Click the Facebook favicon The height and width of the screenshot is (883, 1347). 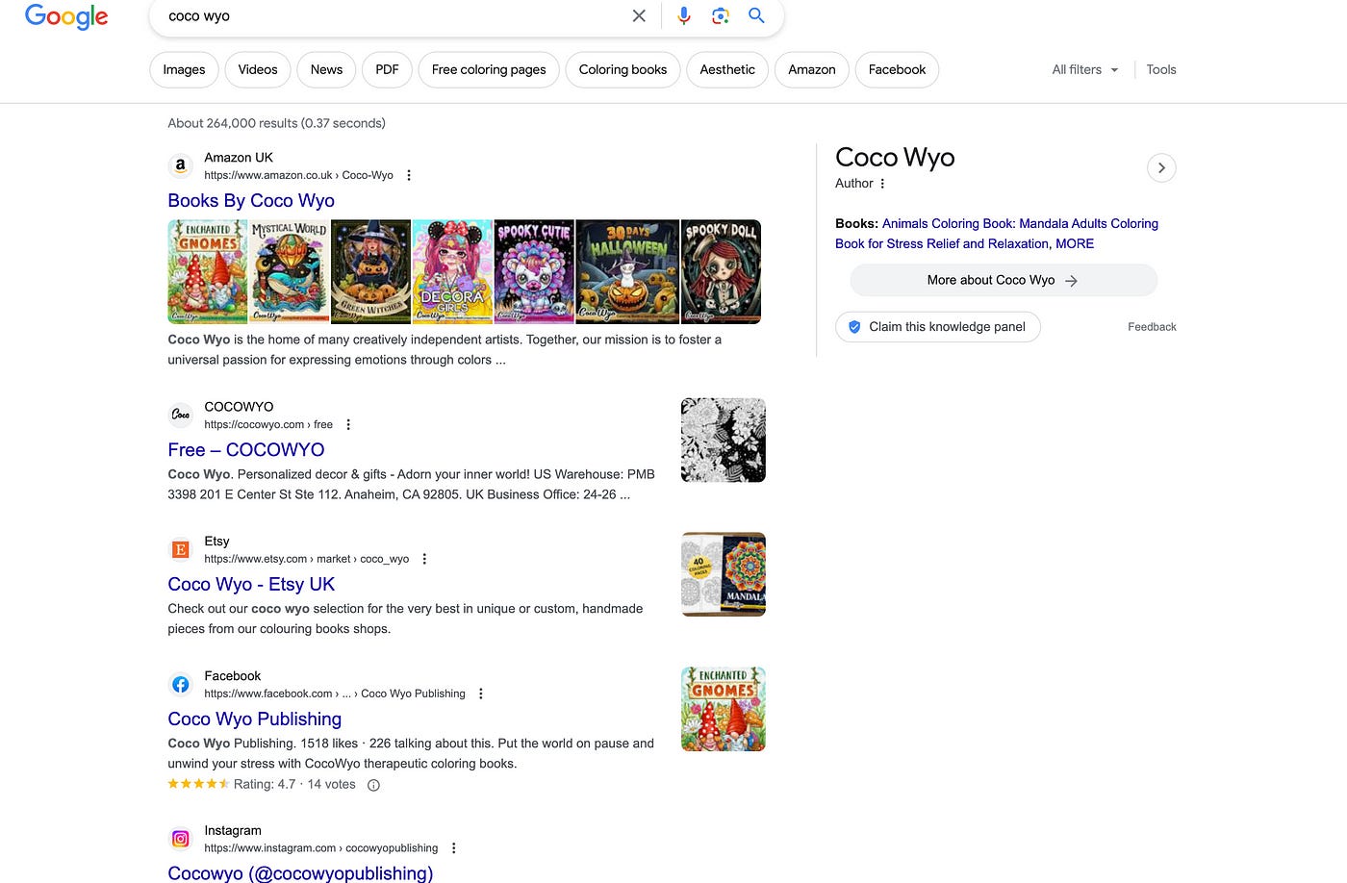pyautogui.click(x=180, y=684)
